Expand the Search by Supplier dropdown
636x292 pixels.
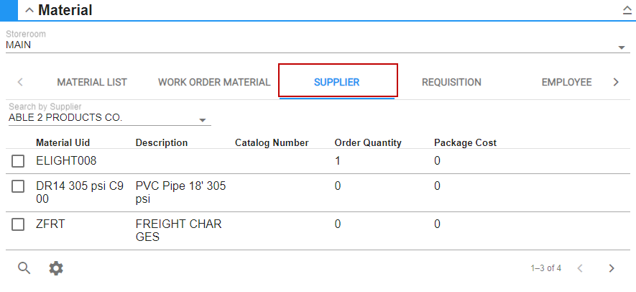pyautogui.click(x=203, y=120)
